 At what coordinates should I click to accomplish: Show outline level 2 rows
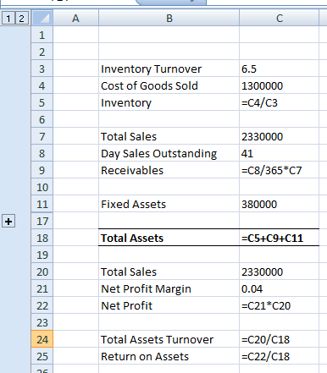coord(21,19)
